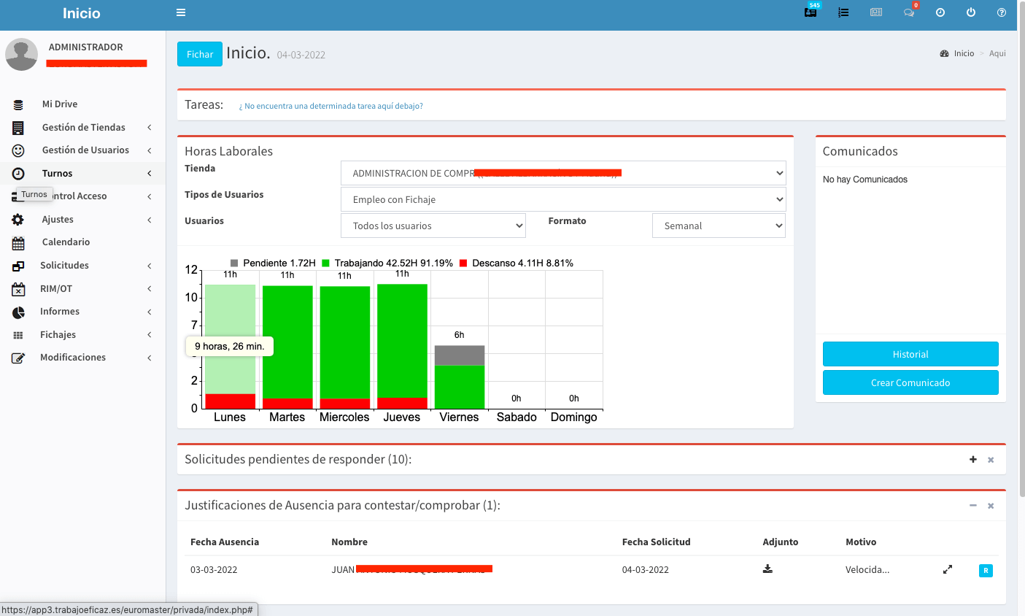The width and height of the screenshot is (1025, 616).
Task: Click the Lunes bar in chart
Action: click(230, 339)
